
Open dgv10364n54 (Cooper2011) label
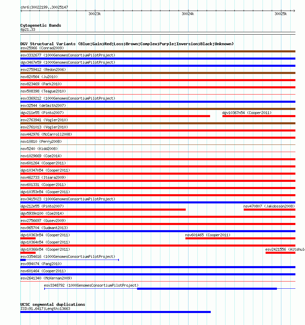pyautogui.click(x=45, y=242)
